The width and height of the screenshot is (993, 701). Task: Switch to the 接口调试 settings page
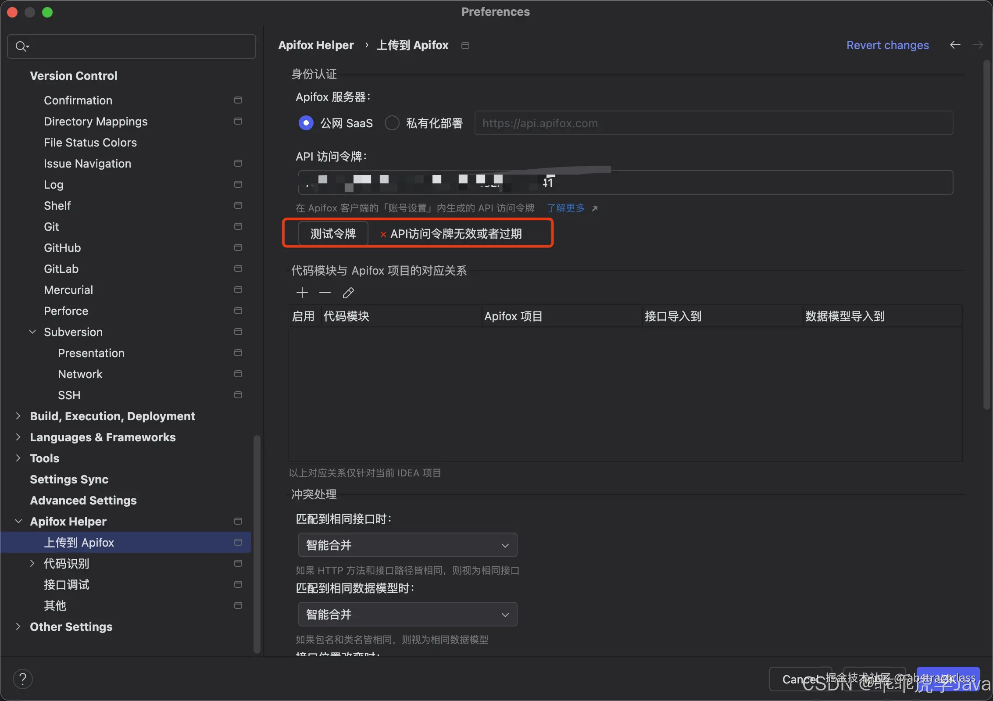pos(66,585)
